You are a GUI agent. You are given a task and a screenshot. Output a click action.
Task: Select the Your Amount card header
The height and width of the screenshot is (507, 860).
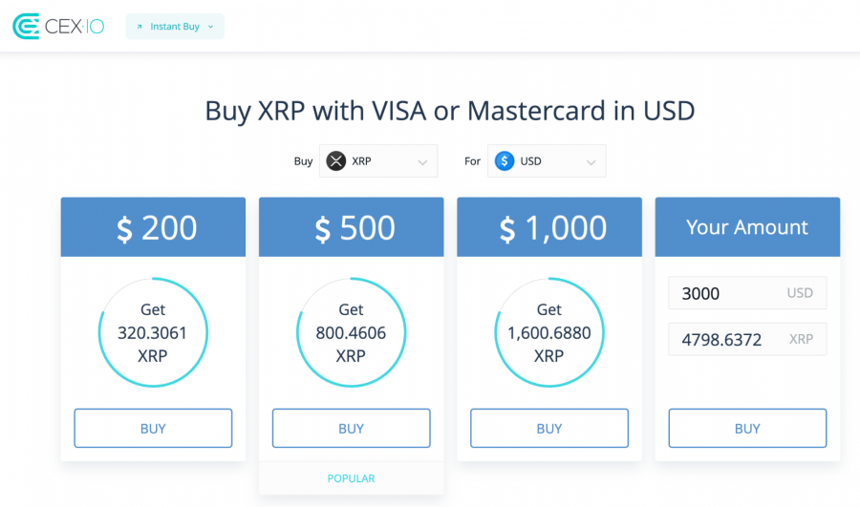coord(747,227)
